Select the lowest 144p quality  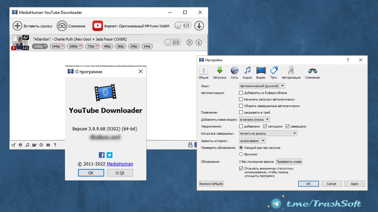[x=147, y=46]
